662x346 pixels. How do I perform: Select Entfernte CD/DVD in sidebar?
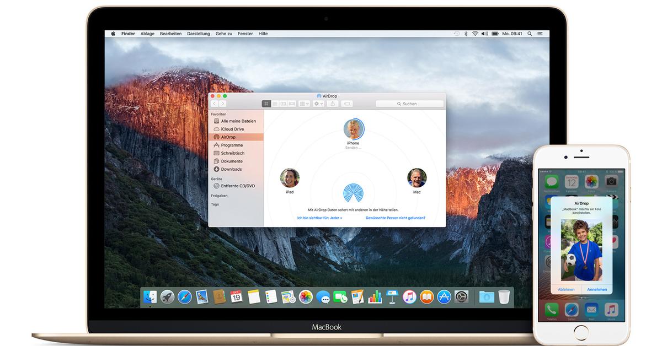point(236,186)
